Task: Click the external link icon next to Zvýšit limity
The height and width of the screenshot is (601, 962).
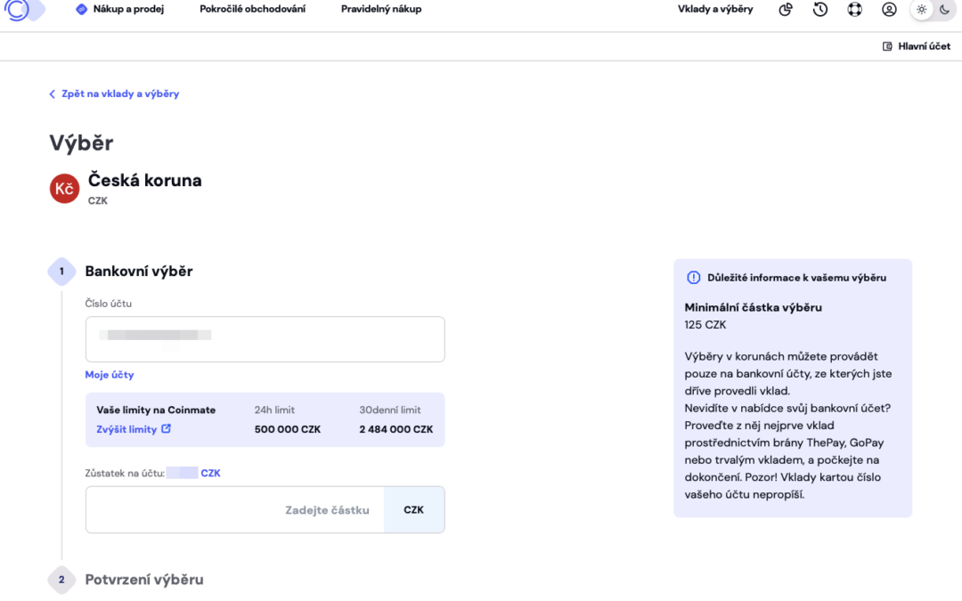Action: coord(167,428)
